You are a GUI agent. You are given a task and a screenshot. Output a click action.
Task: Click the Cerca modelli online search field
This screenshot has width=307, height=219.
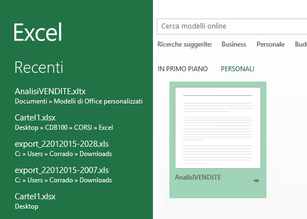pos(232,26)
